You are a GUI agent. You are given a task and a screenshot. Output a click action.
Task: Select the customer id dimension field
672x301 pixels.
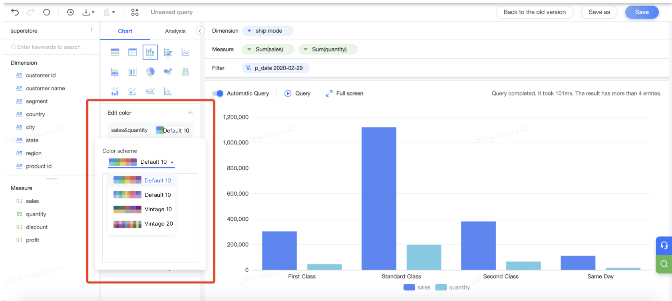pyautogui.click(x=41, y=75)
